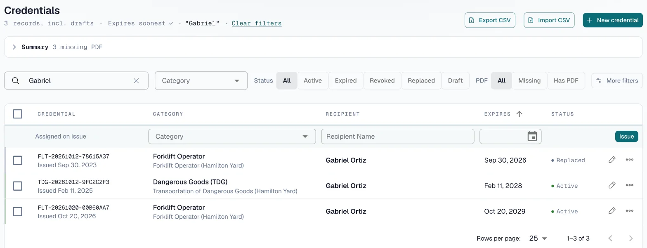
Task: Open more actions for FLT-20261012-78615A37
Action: [629, 160]
